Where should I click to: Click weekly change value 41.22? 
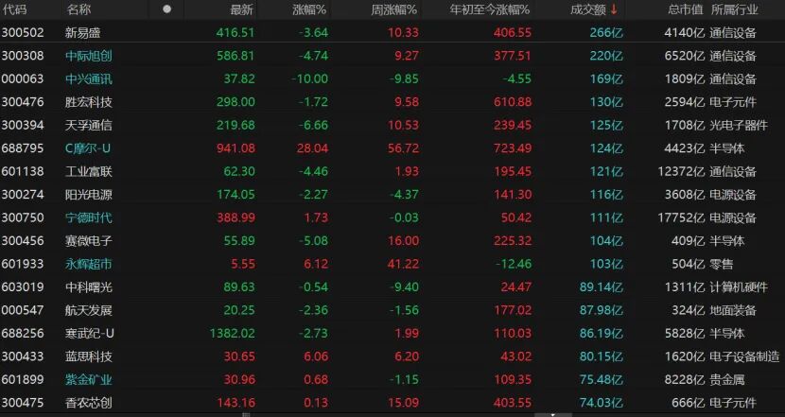tap(404, 264)
